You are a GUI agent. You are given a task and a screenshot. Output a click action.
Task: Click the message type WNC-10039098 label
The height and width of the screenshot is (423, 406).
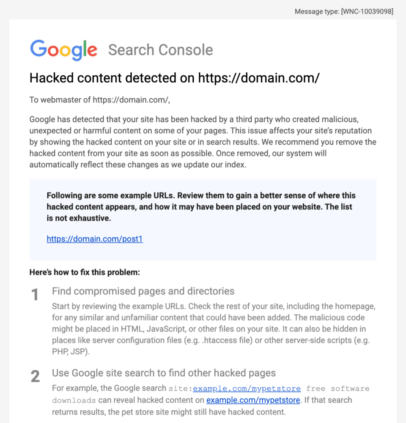(344, 12)
